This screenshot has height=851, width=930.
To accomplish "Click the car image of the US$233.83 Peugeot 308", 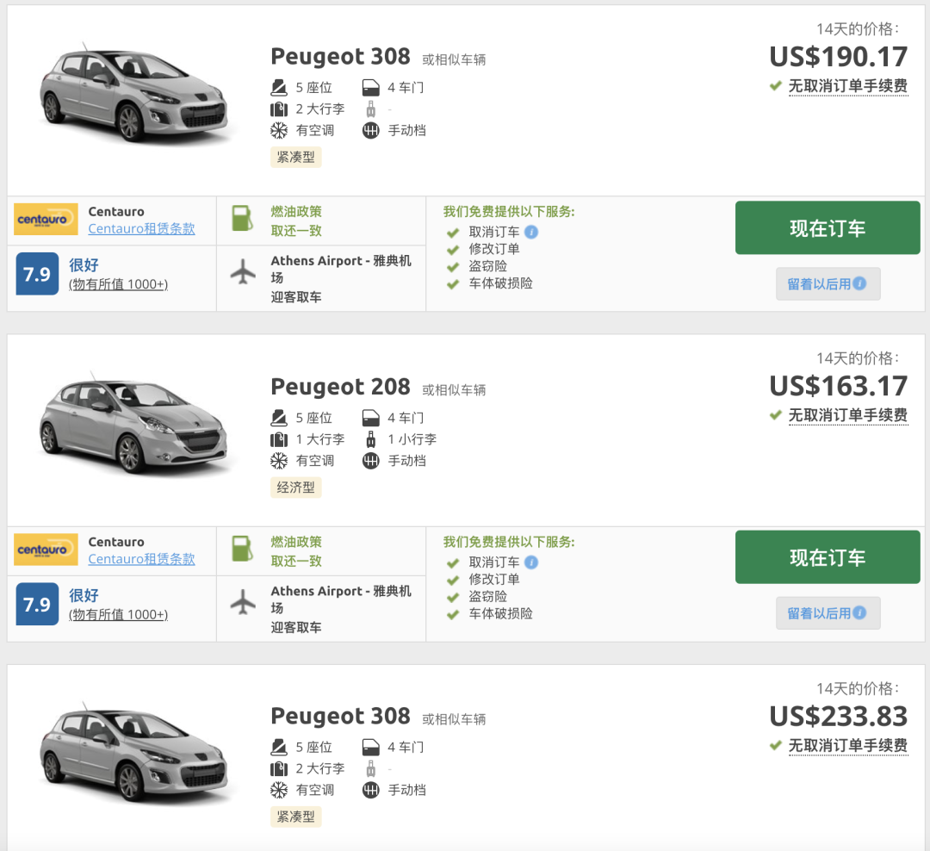I will [x=133, y=755].
